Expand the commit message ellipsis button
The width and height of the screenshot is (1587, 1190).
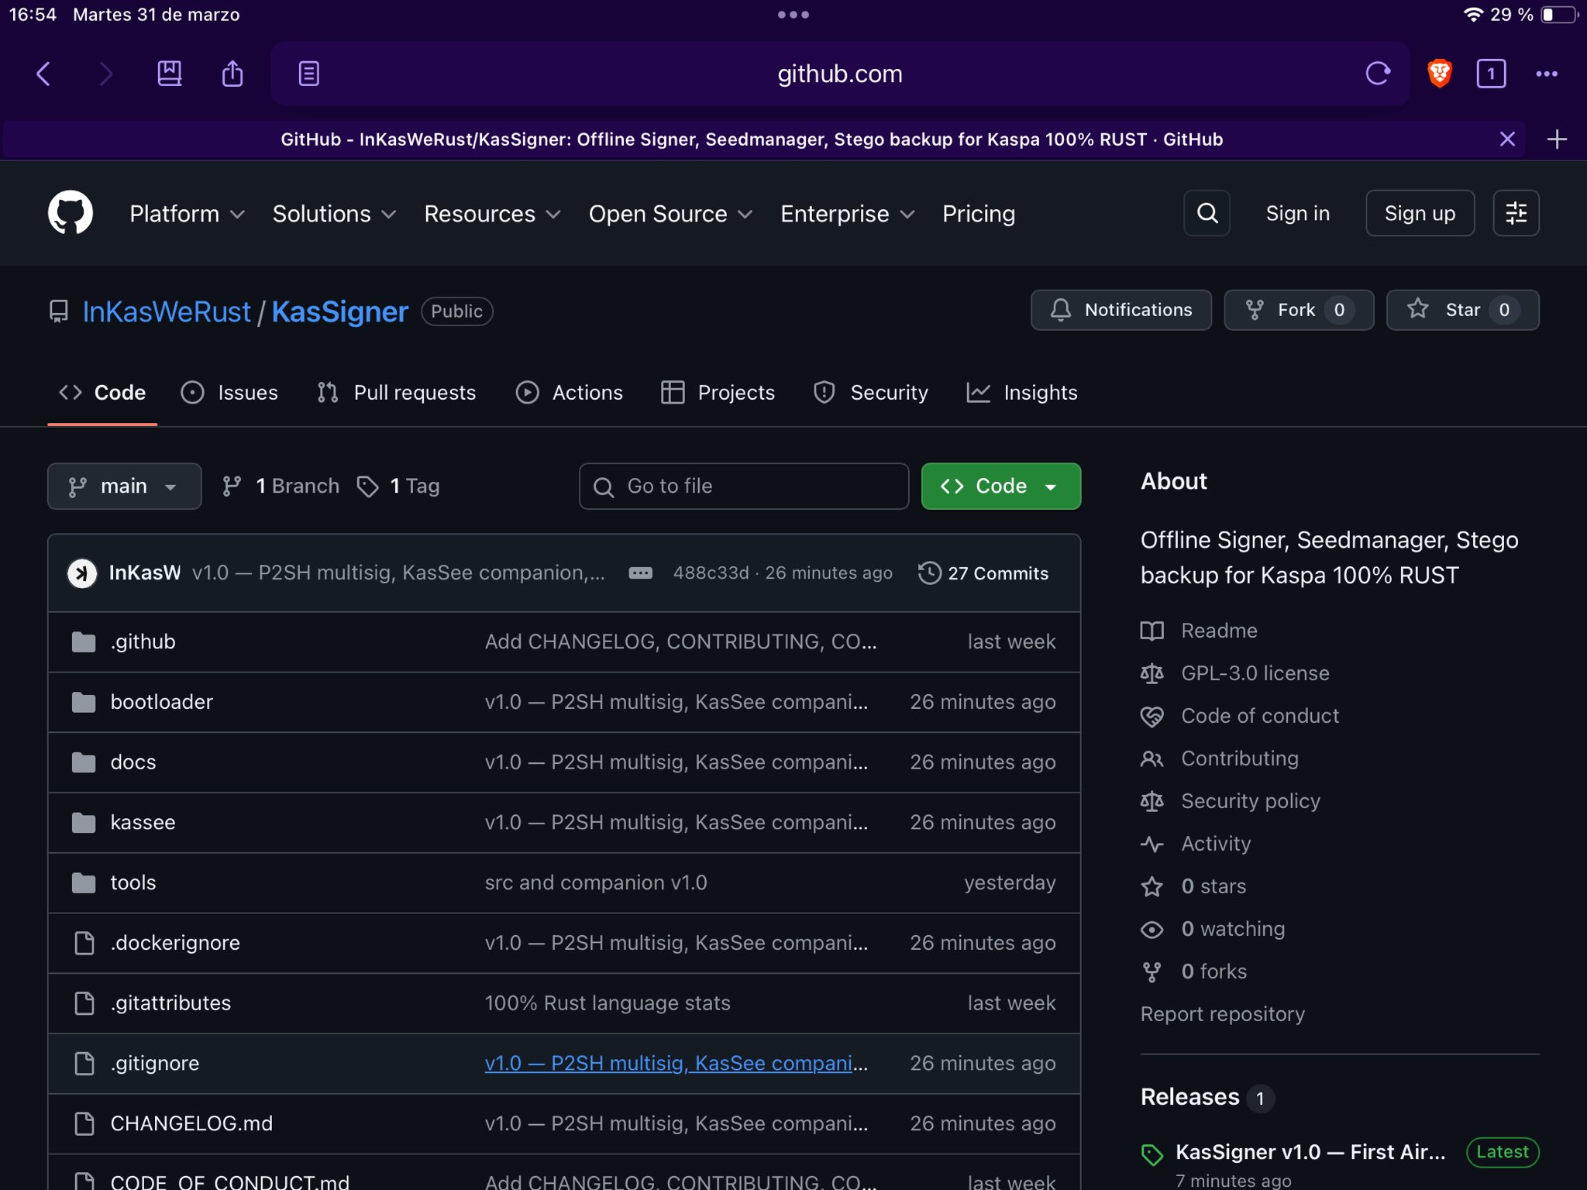(640, 573)
